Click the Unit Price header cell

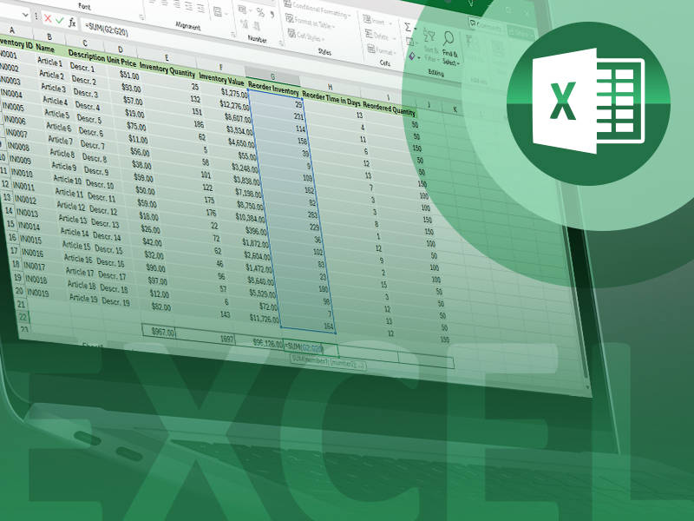click(x=121, y=61)
